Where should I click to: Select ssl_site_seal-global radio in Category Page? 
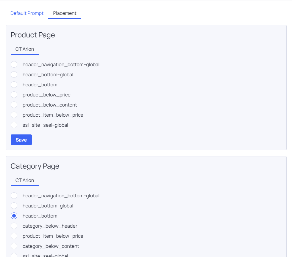click(x=14, y=255)
